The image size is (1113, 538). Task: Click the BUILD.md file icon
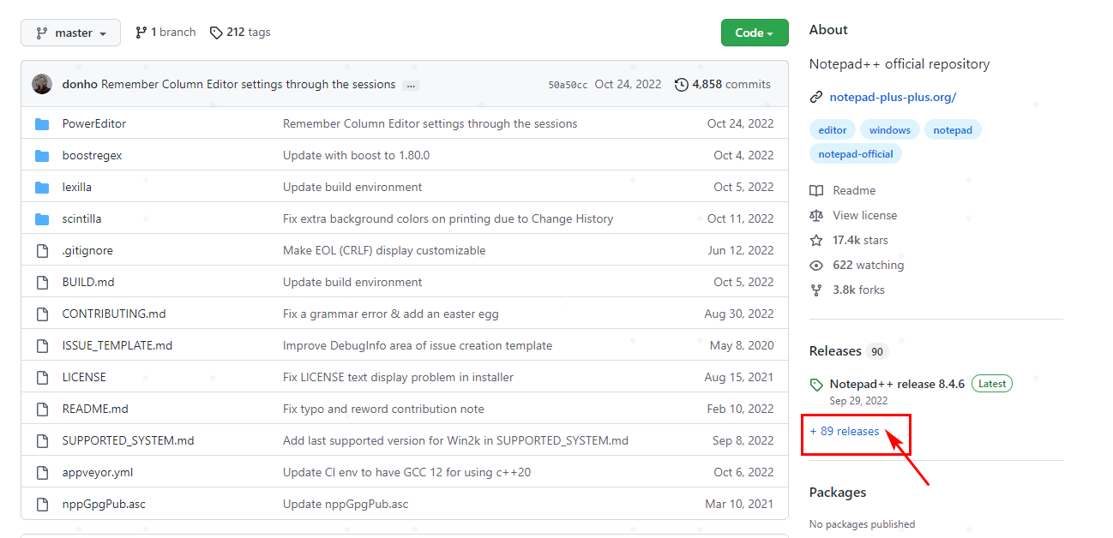(x=42, y=283)
